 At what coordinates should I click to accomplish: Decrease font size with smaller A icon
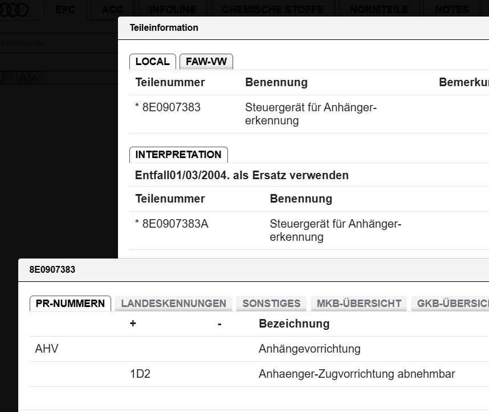(x=35, y=78)
